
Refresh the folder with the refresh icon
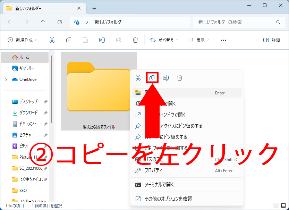coord(59,22)
